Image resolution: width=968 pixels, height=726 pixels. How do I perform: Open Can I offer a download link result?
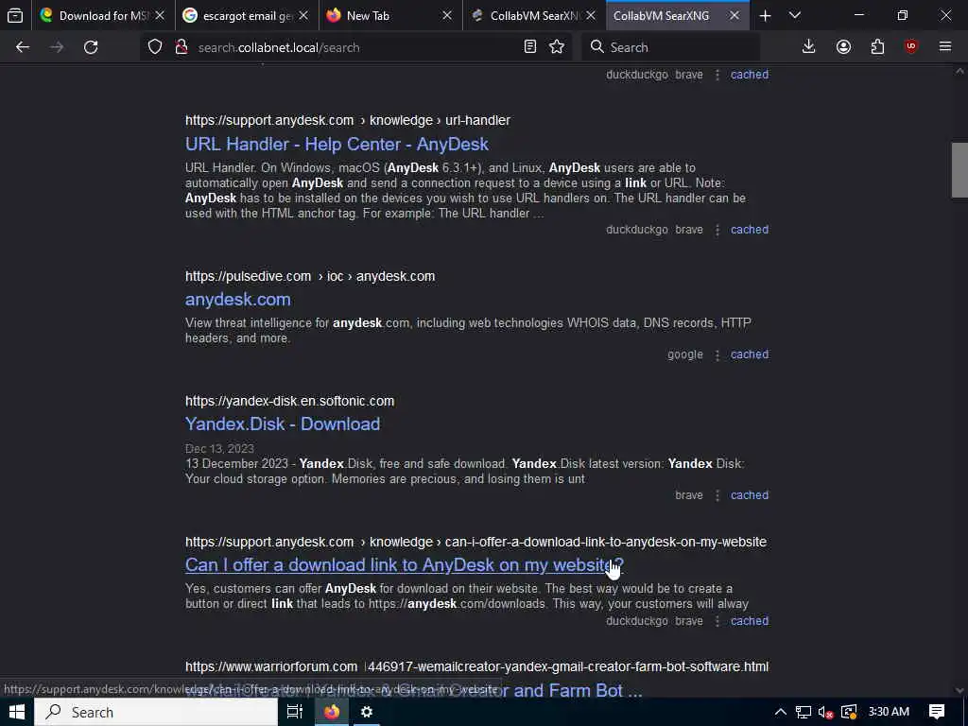point(405,565)
